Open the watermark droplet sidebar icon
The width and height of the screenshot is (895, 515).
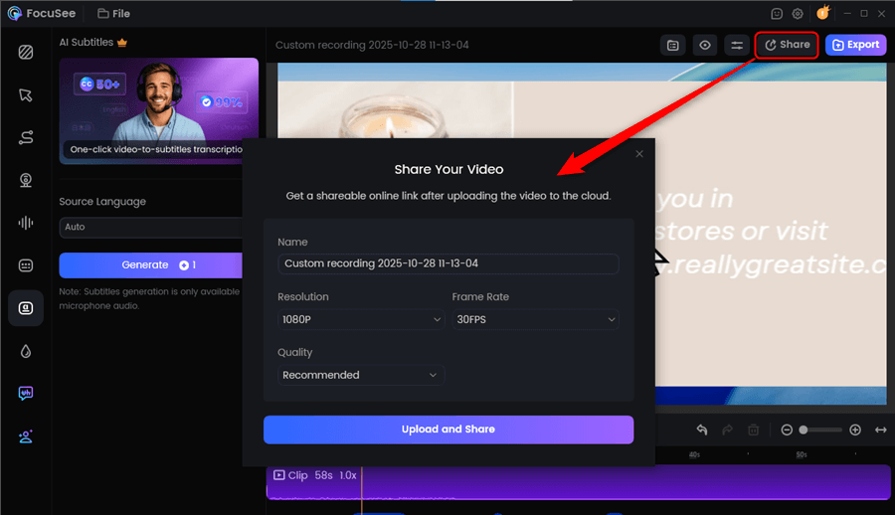26,351
